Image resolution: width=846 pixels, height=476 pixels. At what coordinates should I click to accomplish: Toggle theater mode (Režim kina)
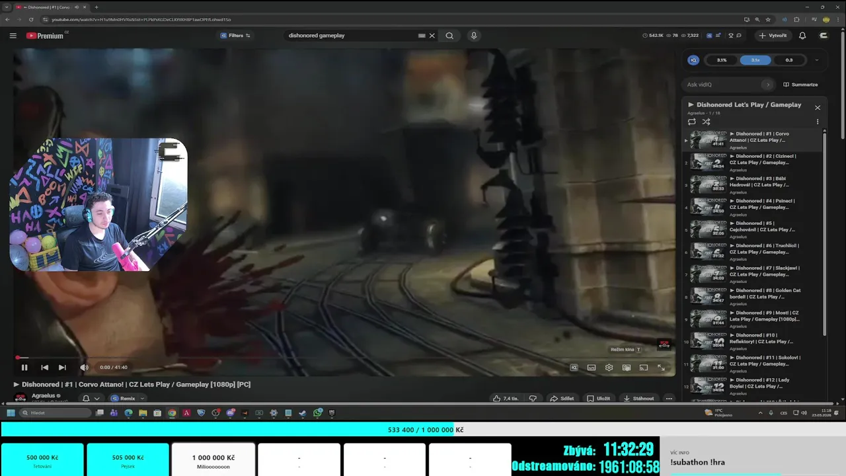[x=627, y=368]
